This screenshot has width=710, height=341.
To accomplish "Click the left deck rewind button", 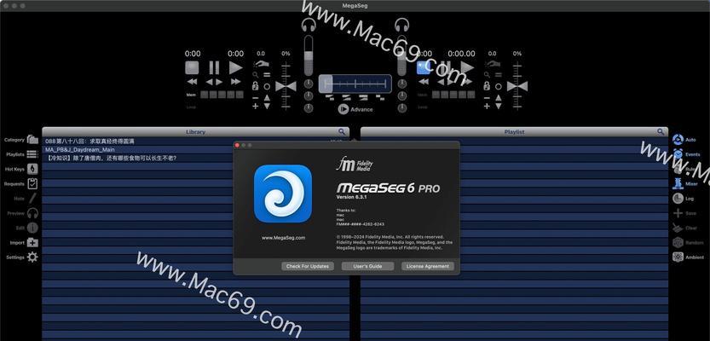I will coord(193,82).
